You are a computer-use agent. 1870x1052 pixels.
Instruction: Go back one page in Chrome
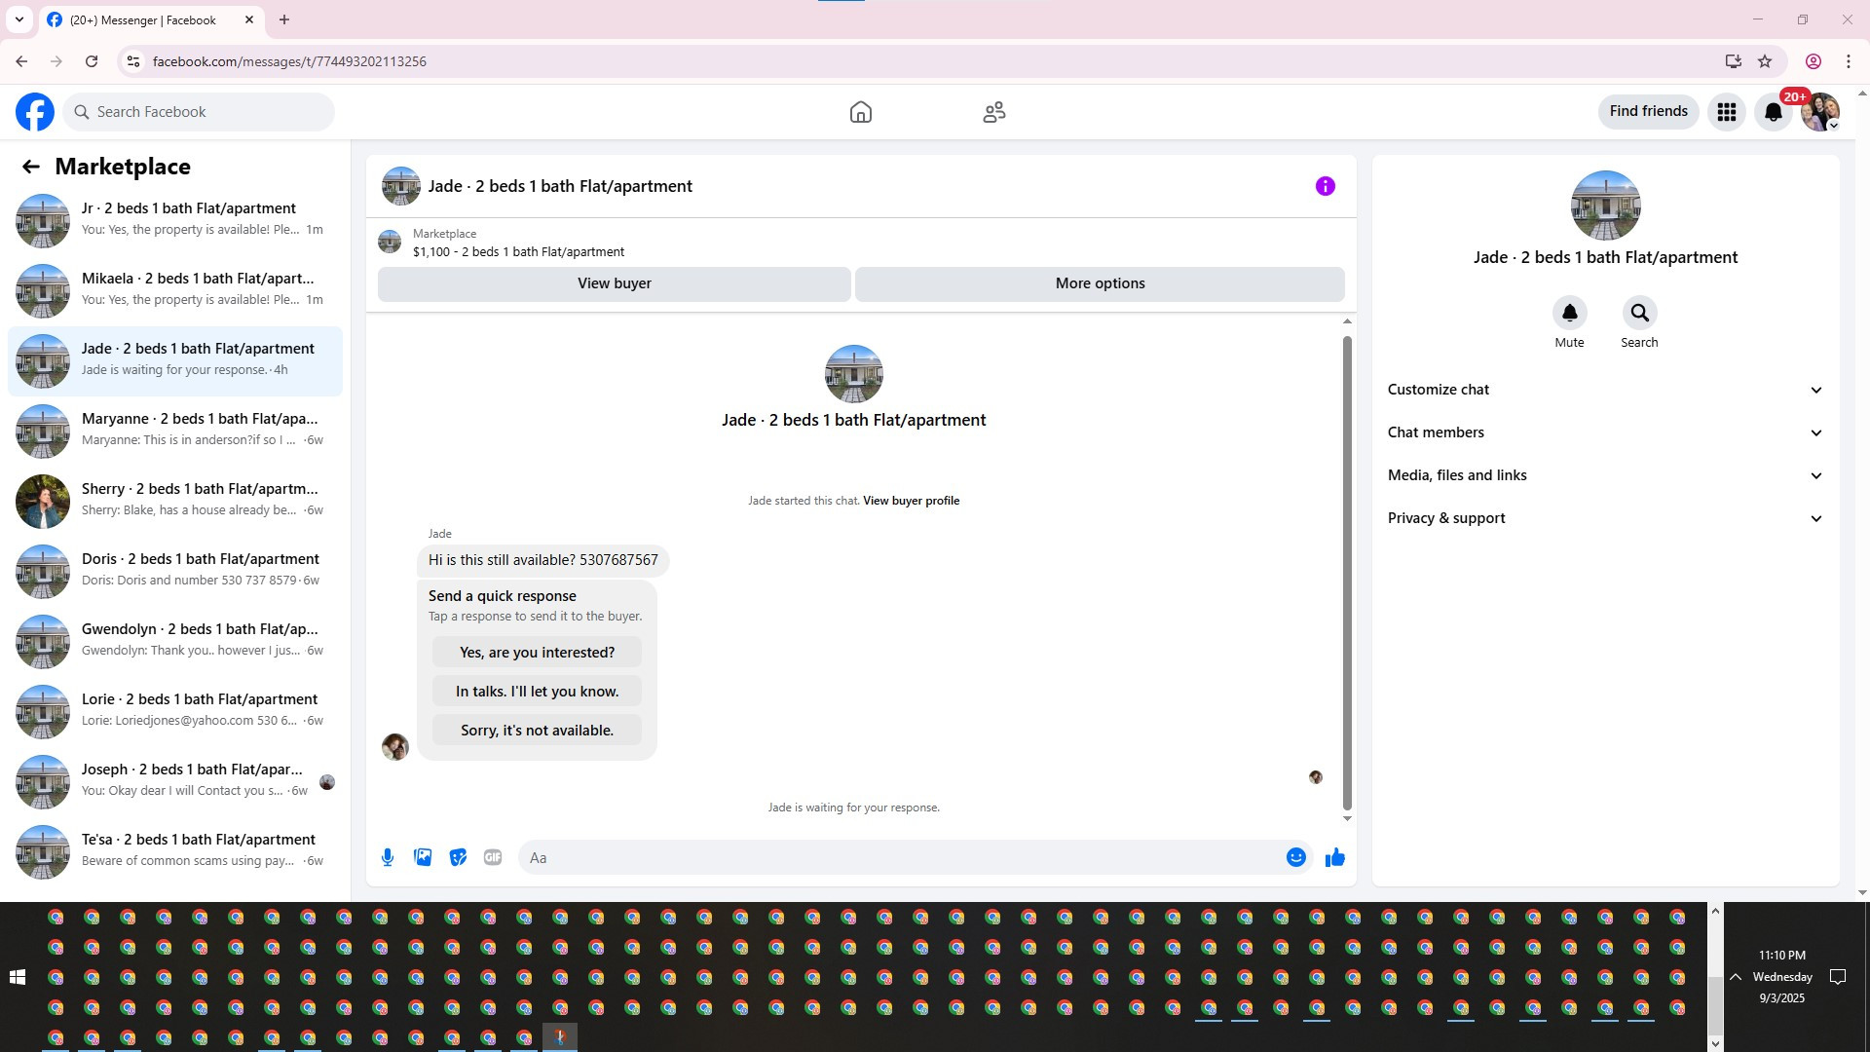point(21,61)
